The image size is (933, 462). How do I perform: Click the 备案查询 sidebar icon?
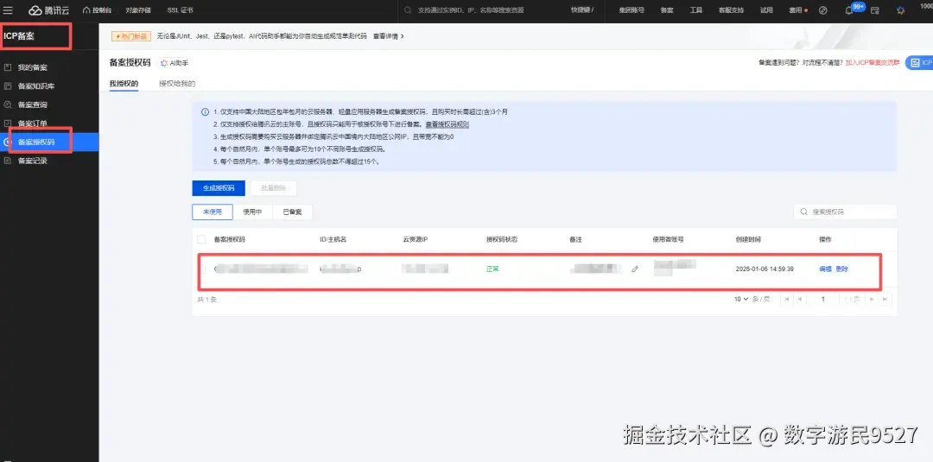click(x=8, y=104)
